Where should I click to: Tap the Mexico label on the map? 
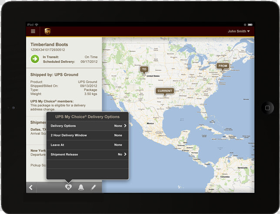click(150, 123)
